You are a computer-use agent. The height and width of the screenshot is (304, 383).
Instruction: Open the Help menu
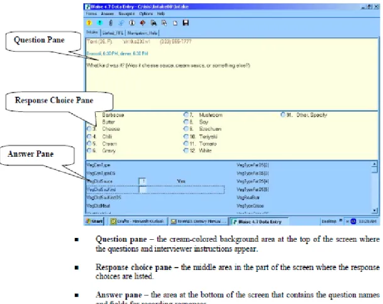[x=161, y=14]
